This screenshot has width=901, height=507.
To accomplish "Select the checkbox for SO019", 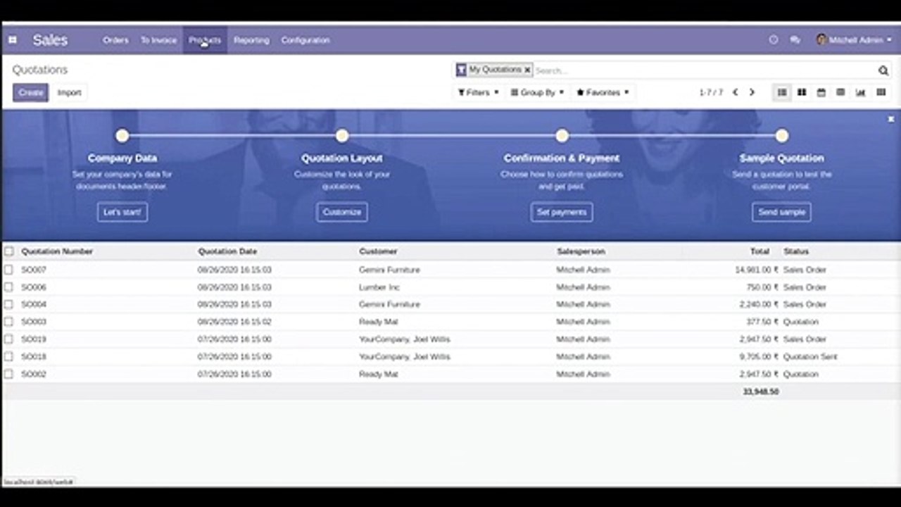I will [x=8, y=339].
